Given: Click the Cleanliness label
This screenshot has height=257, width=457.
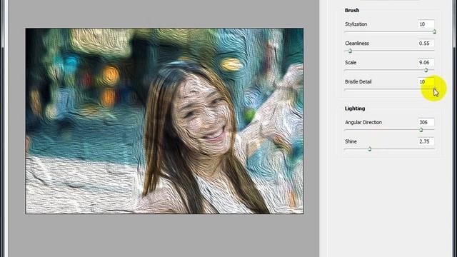Looking at the screenshot, I should click(357, 44).
